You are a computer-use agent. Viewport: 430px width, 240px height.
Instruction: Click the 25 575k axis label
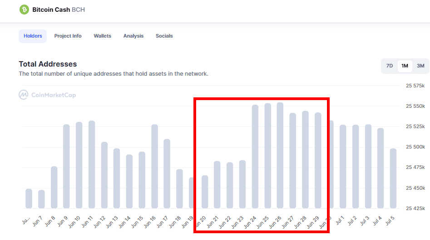[x=415, y=86]
